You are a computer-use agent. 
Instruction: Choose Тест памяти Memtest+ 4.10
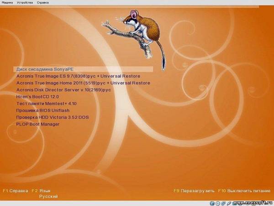point(46,103)
